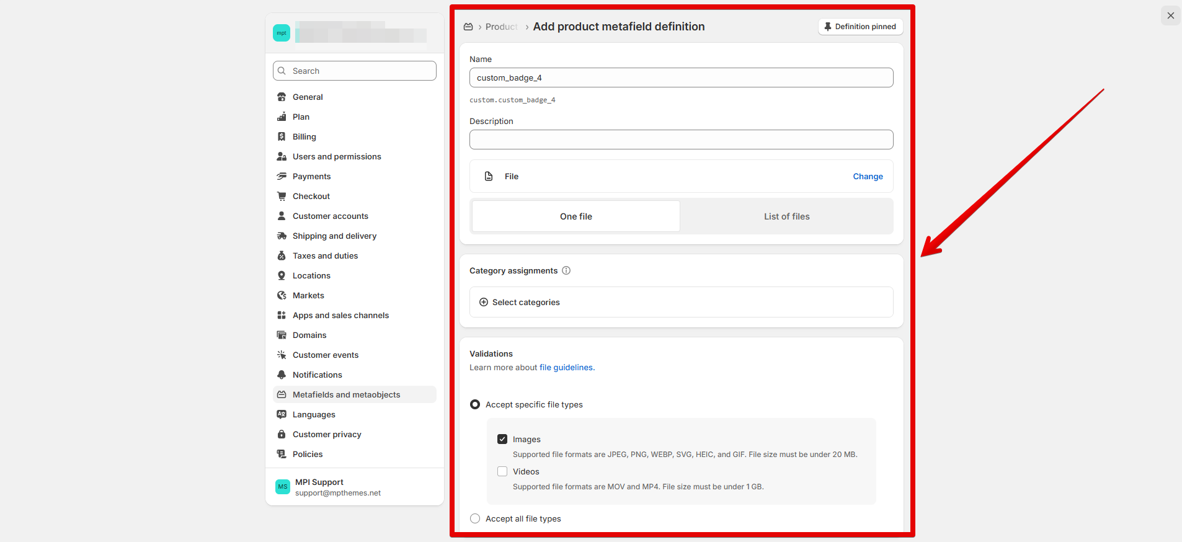Click the File type document icon
The height and width of the screenshot is (542, 1182).
pos(489,176)
